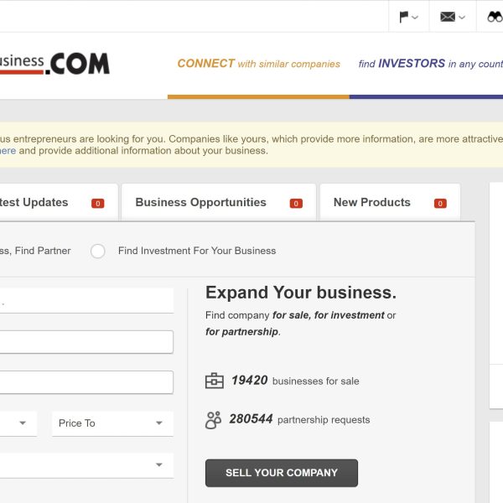This screenshot has height=503, width=503.
Task: Expand the Price To dropdown
Action: (112, 423)
